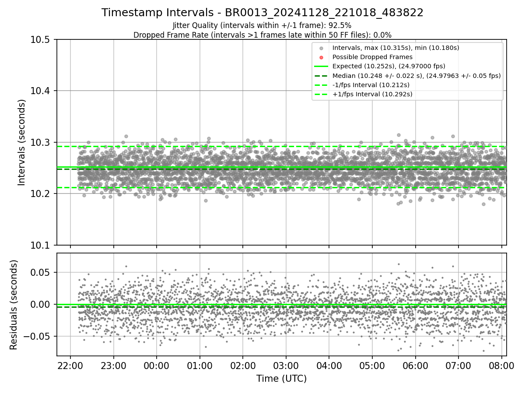Click the Jitter Quality 92.5% subtitle
This screenshot has height=394, width=525.
[x=262, y=25]
